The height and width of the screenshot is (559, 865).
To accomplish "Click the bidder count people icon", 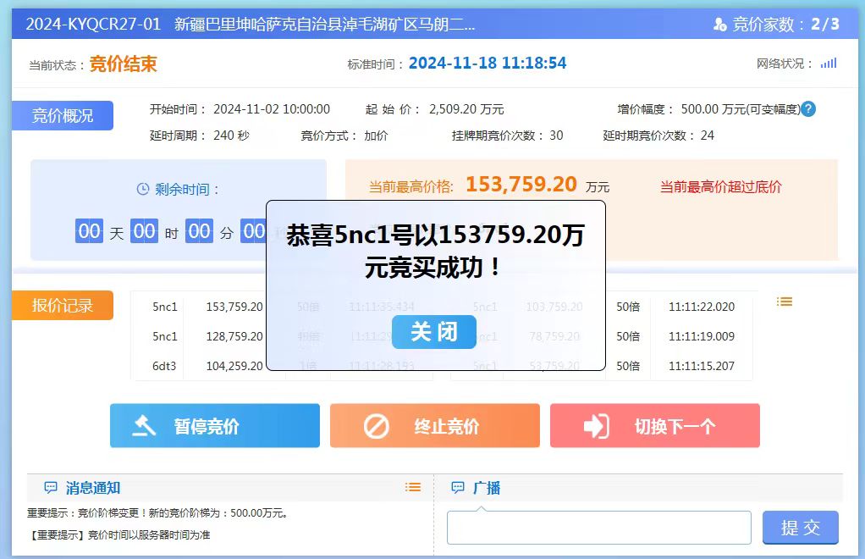I will (719, 25).
